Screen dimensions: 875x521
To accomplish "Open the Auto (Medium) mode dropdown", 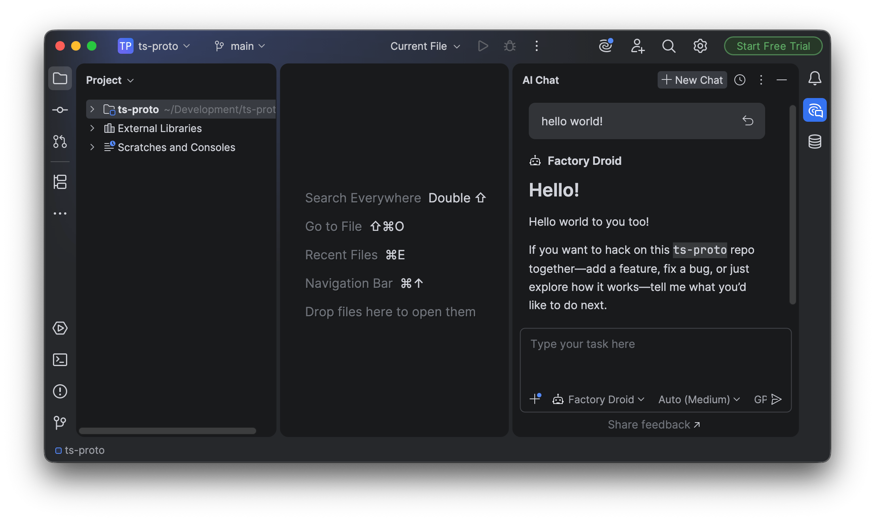I will point(699,399).
